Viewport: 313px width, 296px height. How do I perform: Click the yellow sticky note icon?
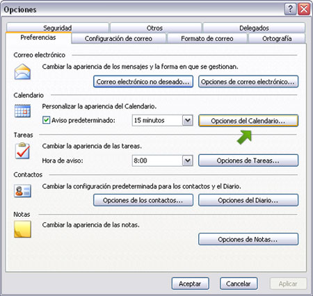(22, 229)
